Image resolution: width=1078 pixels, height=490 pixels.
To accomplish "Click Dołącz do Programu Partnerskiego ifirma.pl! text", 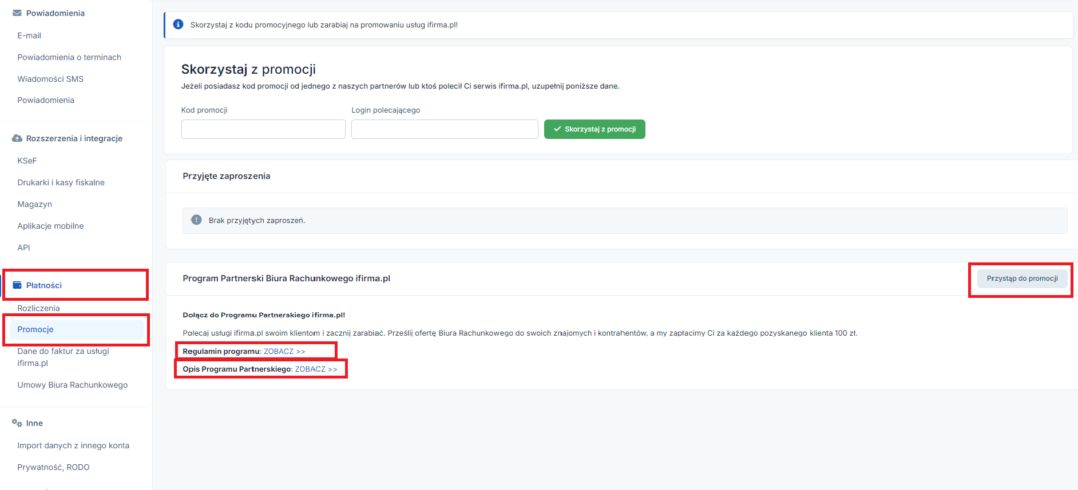I will [264, 315].
